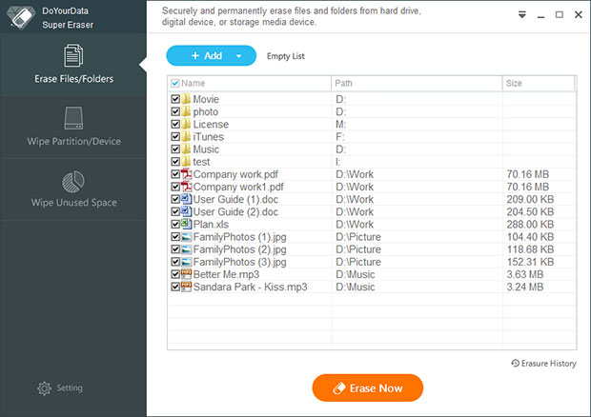Image resolution: width=591 pixels, height=417 pixels.
Task: Click the 70.16 MB size of Company work1.pdf
Action: (x=528, y=187)
